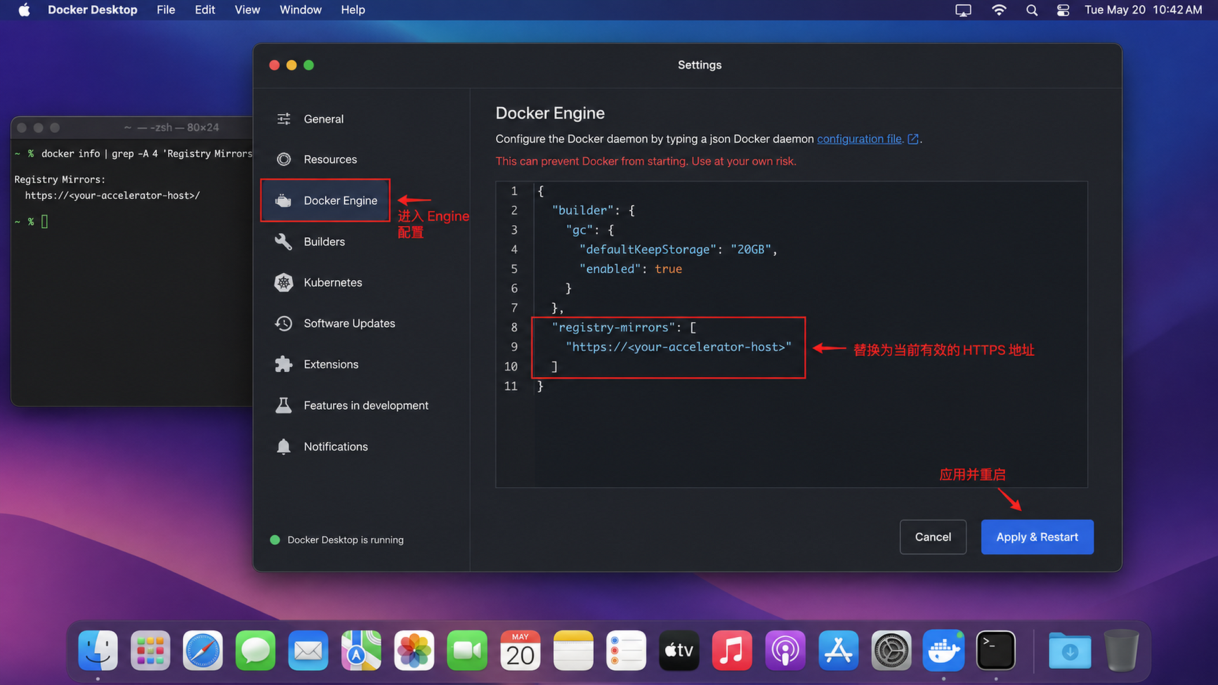The image size is (1218, 685).
Task: Open Finder from the Dock
Action: click(x=98, y=651)
